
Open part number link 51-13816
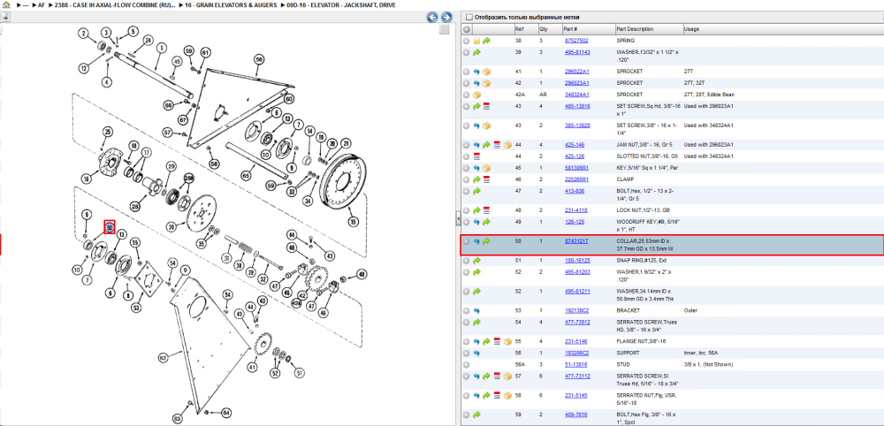(x=575, y=365)
